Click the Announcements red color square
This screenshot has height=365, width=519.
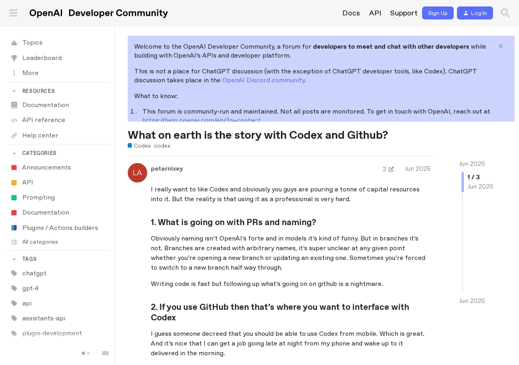coord(14,167)
